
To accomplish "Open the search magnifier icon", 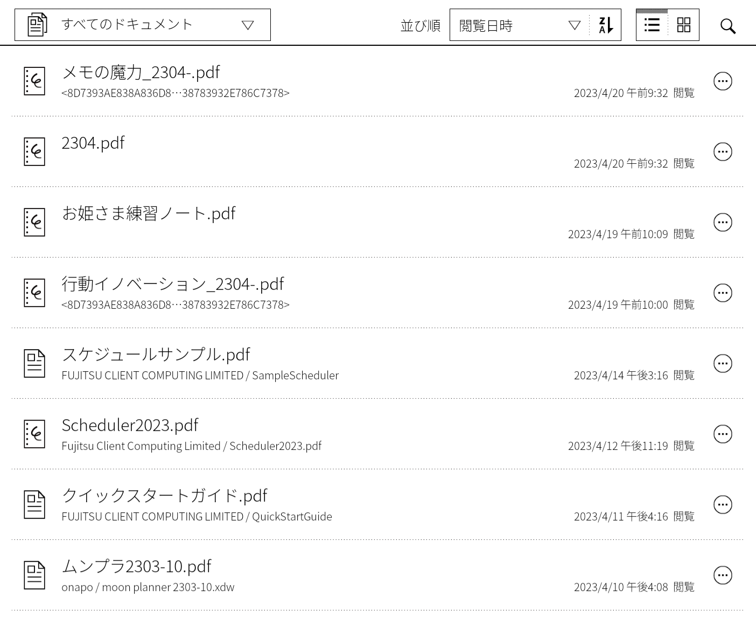I will [x=728, y=26].
